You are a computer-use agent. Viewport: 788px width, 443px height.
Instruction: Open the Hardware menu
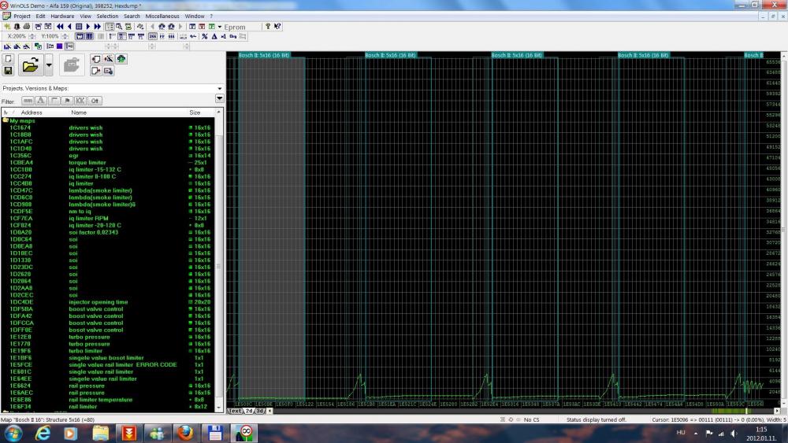[62, 16]
